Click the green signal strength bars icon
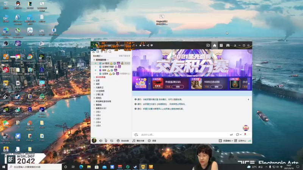 click(x=250, y=141)
